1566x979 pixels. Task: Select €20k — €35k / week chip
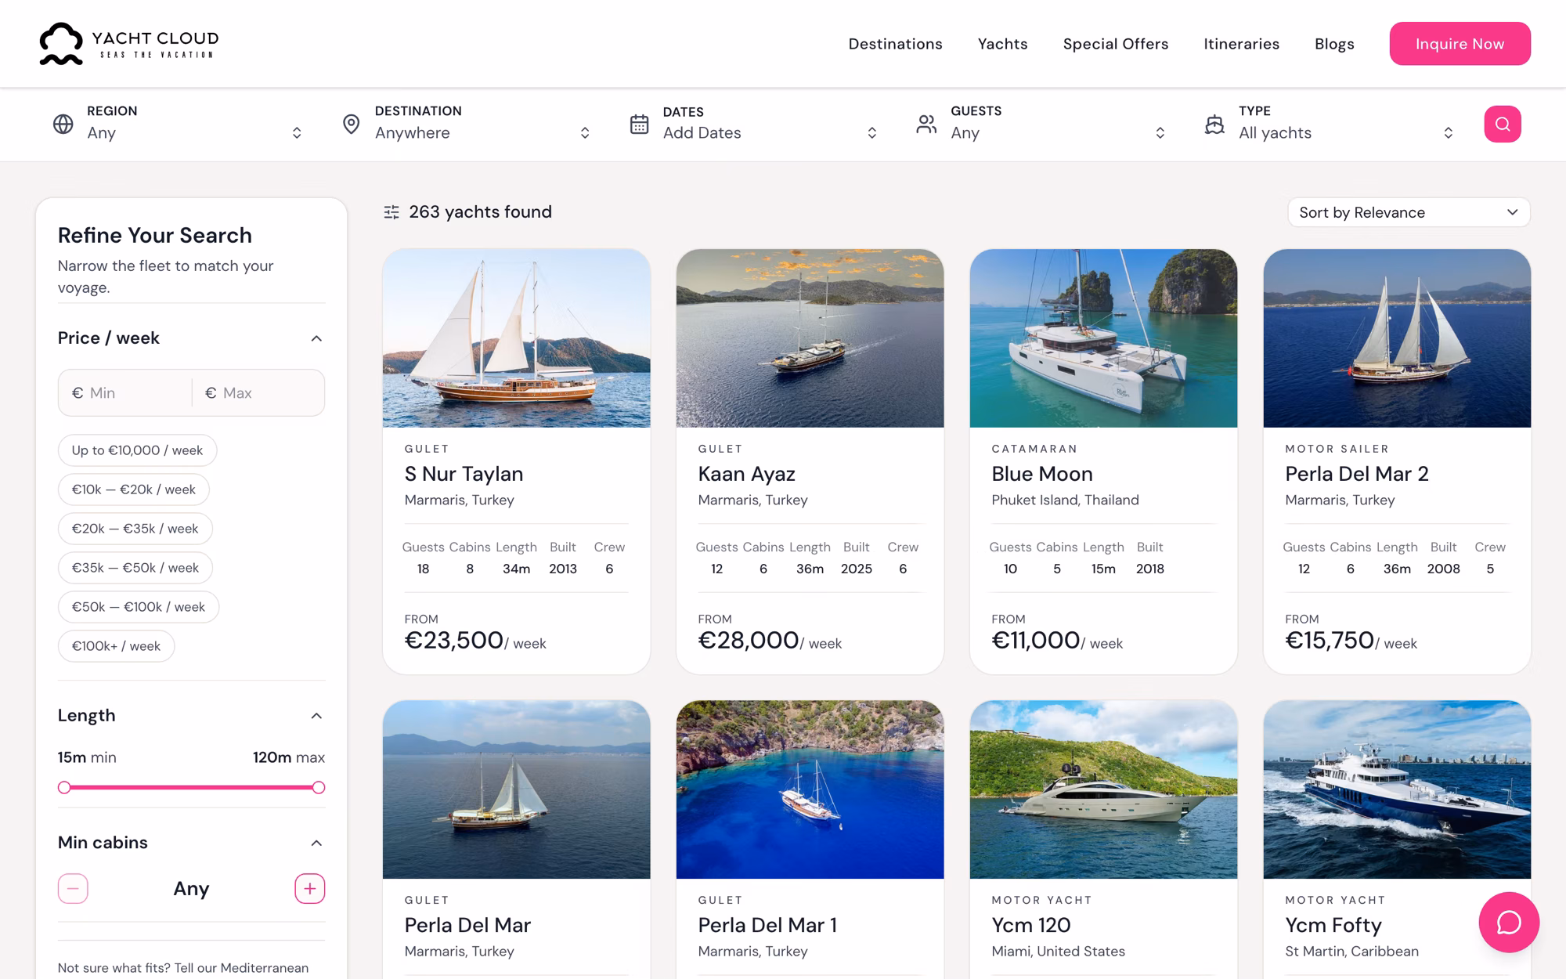click(135, 529)
